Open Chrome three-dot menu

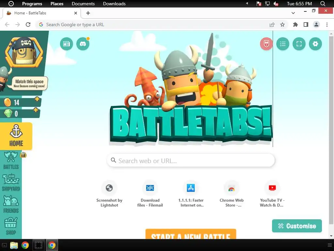click(327, 25)
